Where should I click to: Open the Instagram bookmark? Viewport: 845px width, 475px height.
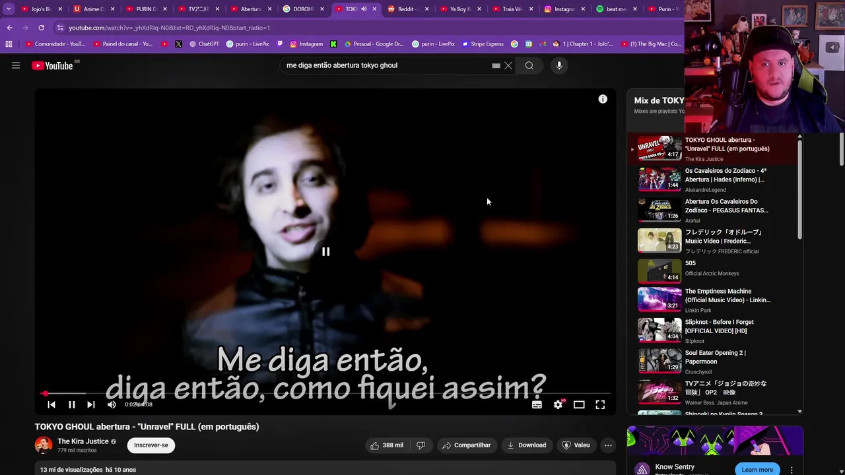[306, 44]
